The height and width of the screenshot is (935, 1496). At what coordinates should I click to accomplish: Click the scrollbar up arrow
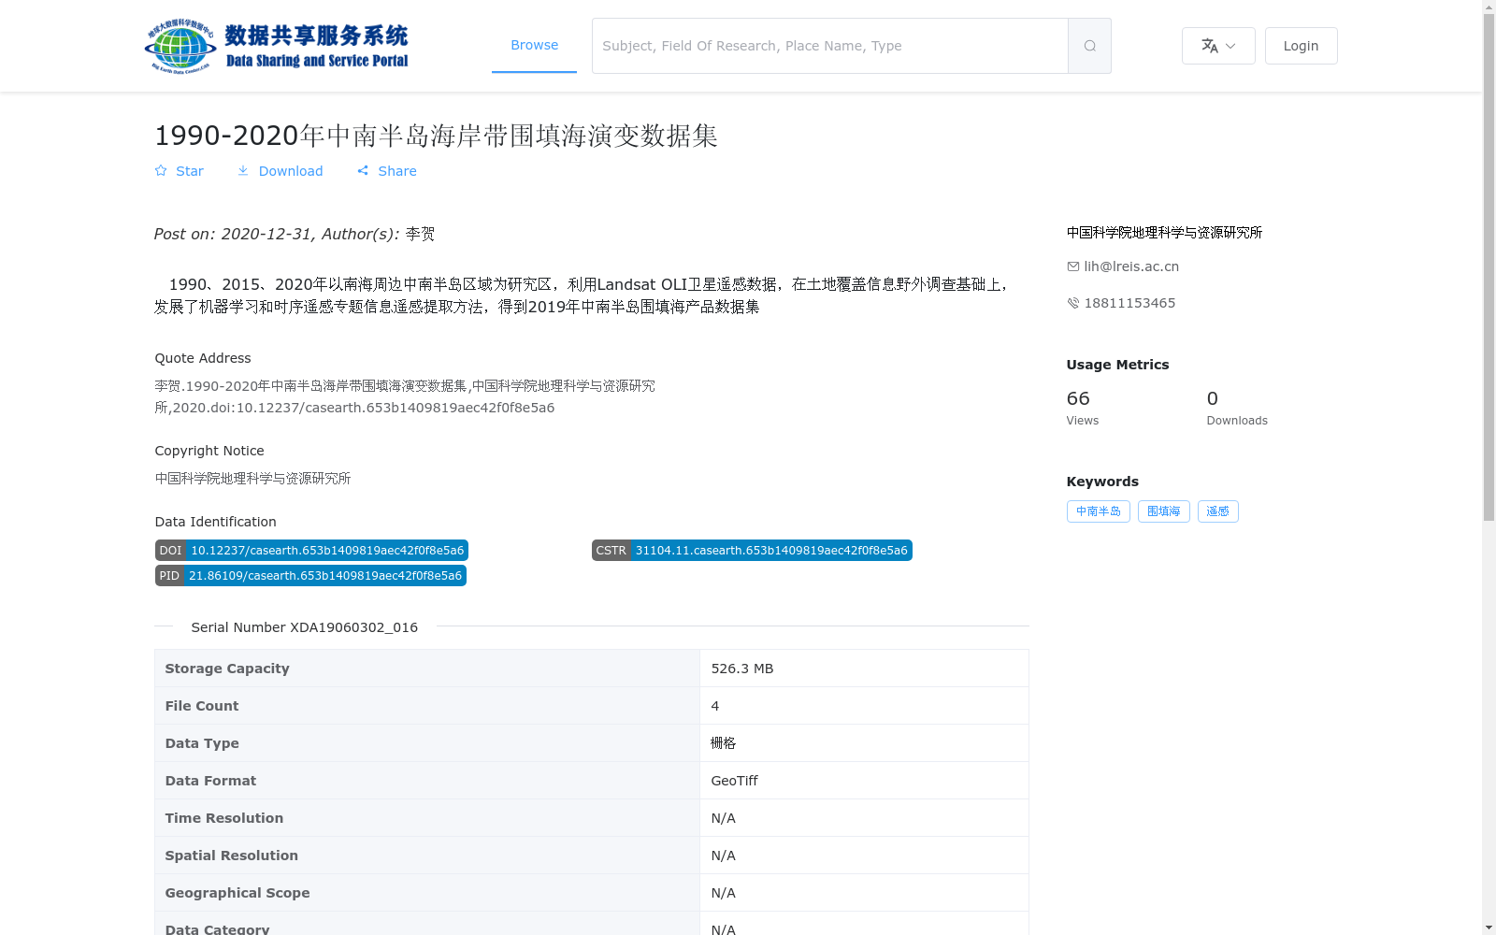(x=1489, y=7)
